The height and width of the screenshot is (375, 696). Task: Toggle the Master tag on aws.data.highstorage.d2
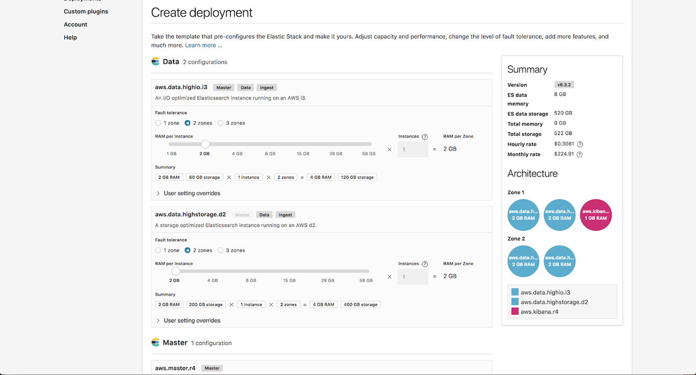[242, 215]
